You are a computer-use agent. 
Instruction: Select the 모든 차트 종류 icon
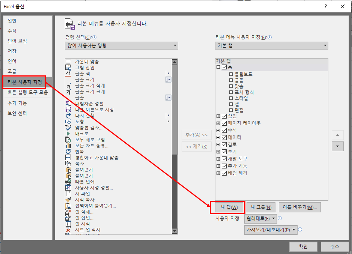click(x=68, y=146)
